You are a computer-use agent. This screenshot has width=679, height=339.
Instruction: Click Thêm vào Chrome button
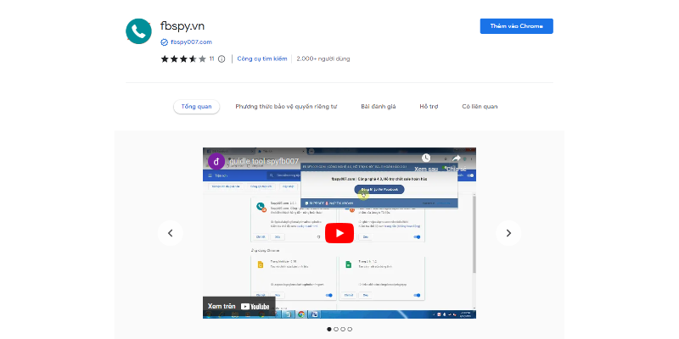click(x=517, y=26)
